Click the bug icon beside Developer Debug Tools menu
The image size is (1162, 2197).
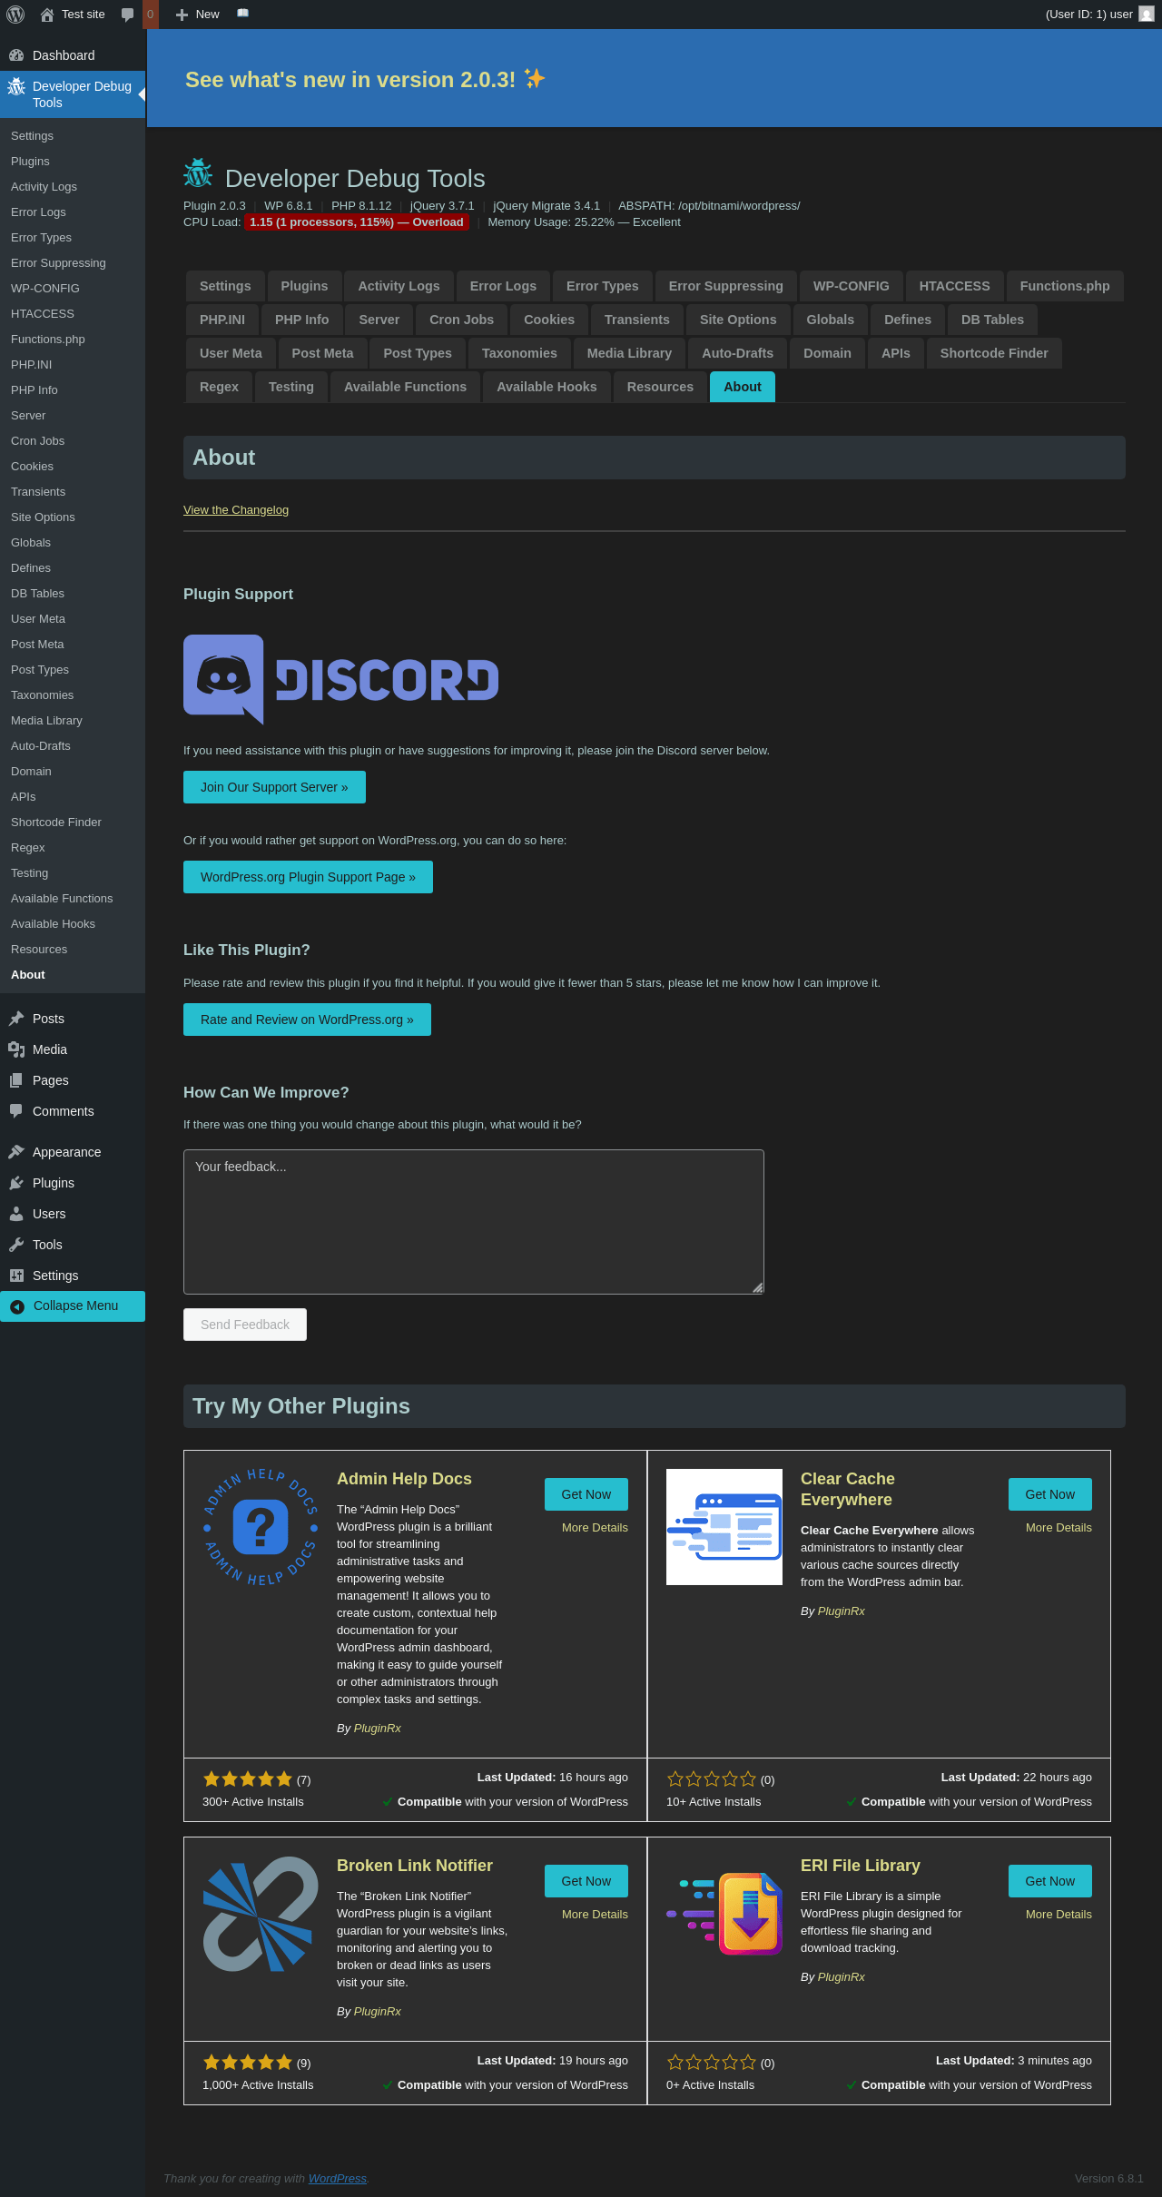(x=16, y=87)
